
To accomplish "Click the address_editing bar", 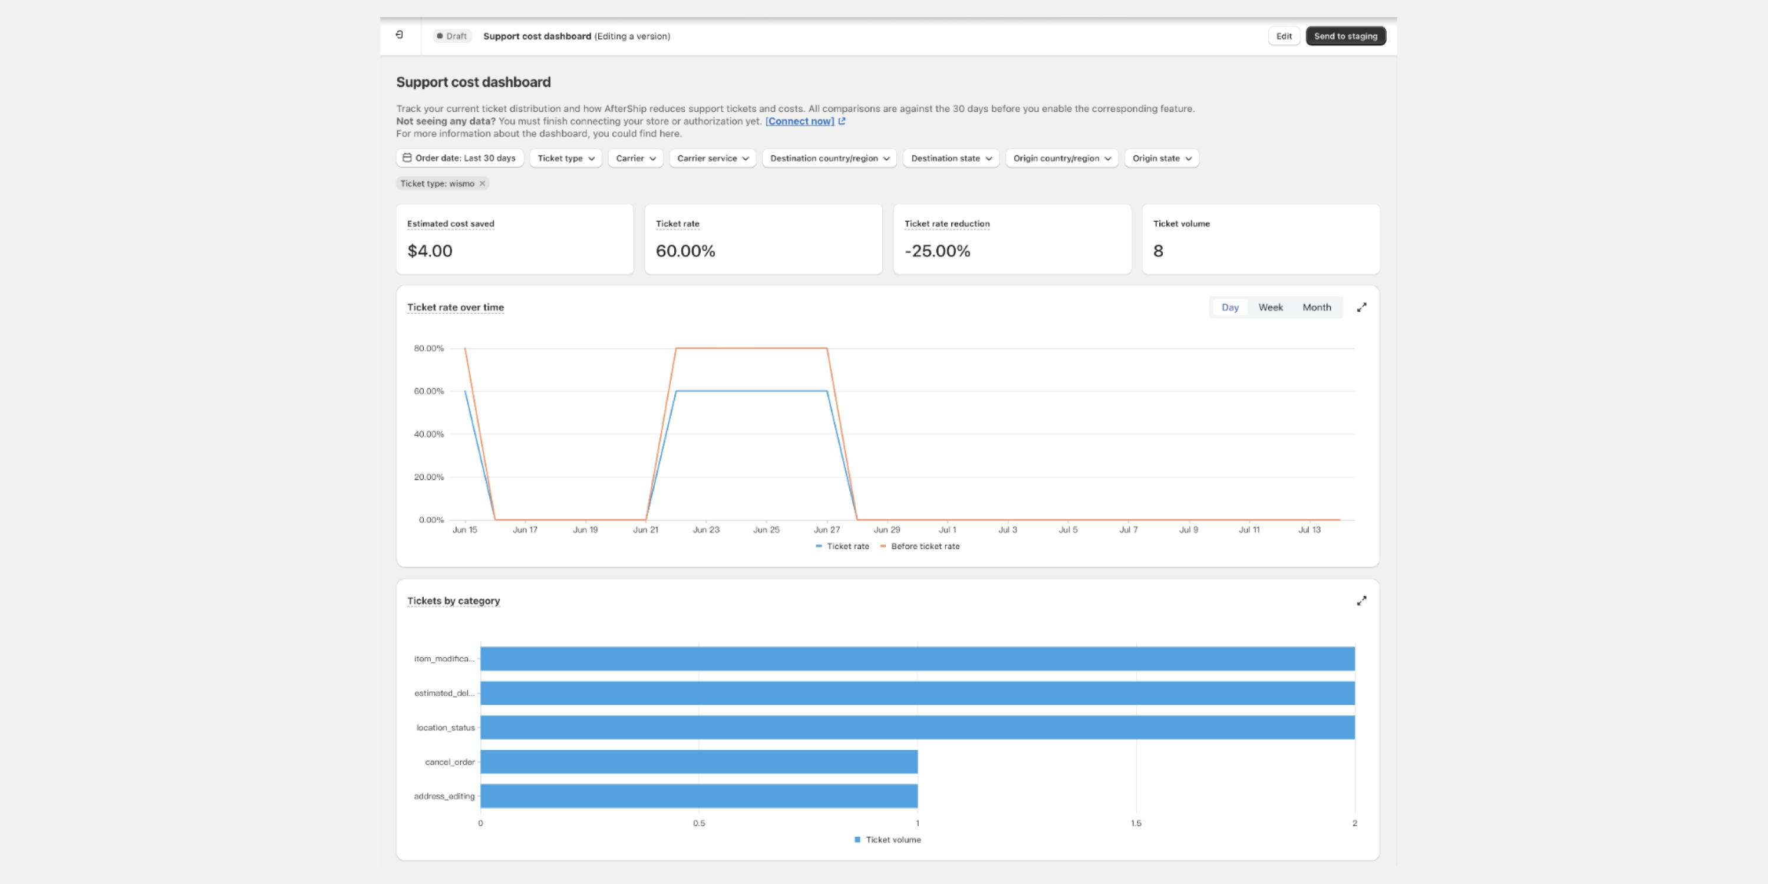I will tap(699, 796).
